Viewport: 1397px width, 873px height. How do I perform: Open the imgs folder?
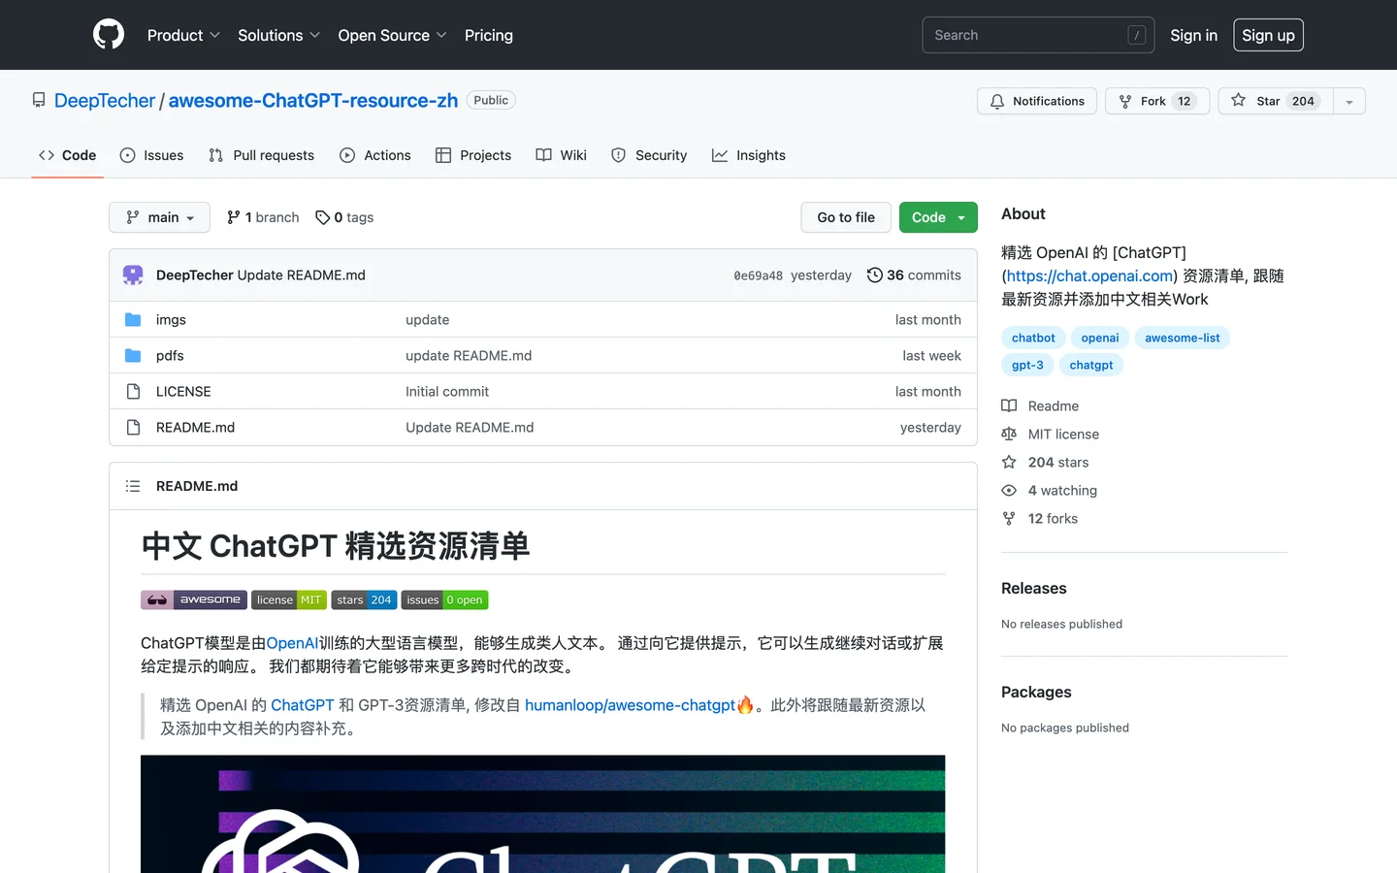coord(171,320)
